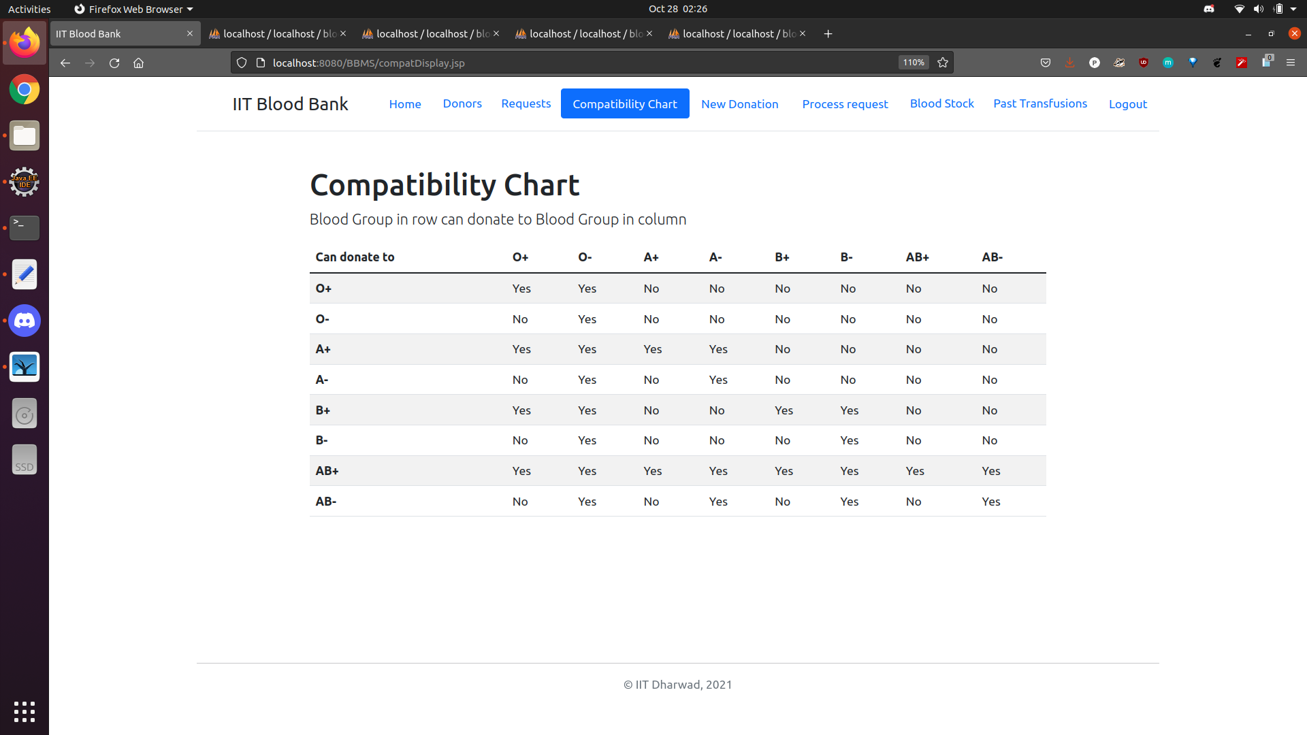The height and width of the screenshot is (735, 1307).
Task: Click the back navigation arrow icon
Action: (x=65, y=62)
